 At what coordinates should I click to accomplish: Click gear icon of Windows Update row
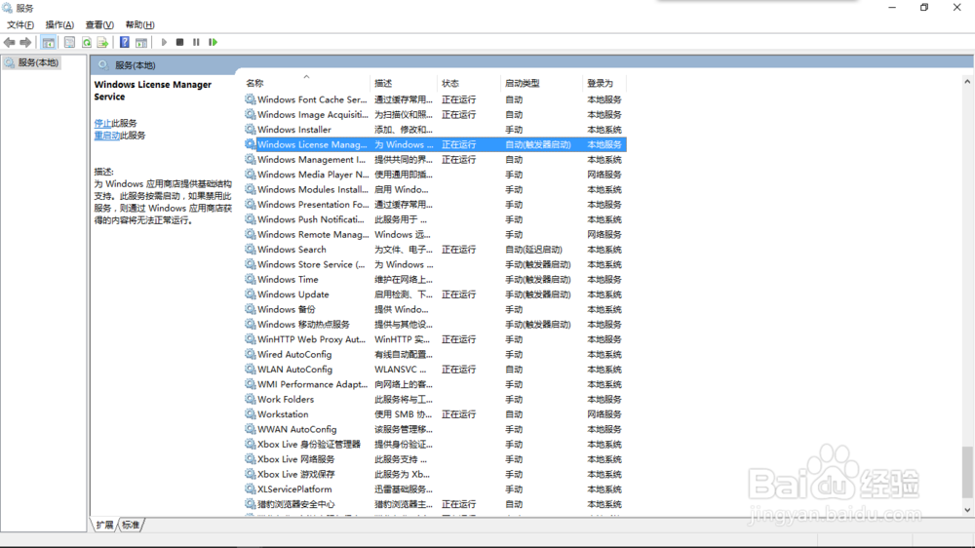tap(250, 294)
